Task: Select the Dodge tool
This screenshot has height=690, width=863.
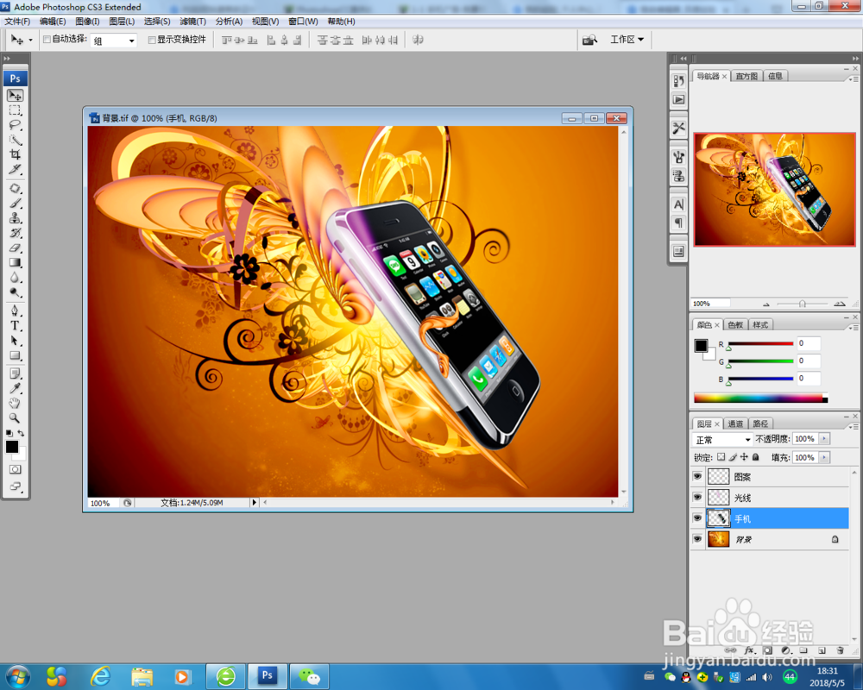Action: pyautogui.click(x=15, y=292)
